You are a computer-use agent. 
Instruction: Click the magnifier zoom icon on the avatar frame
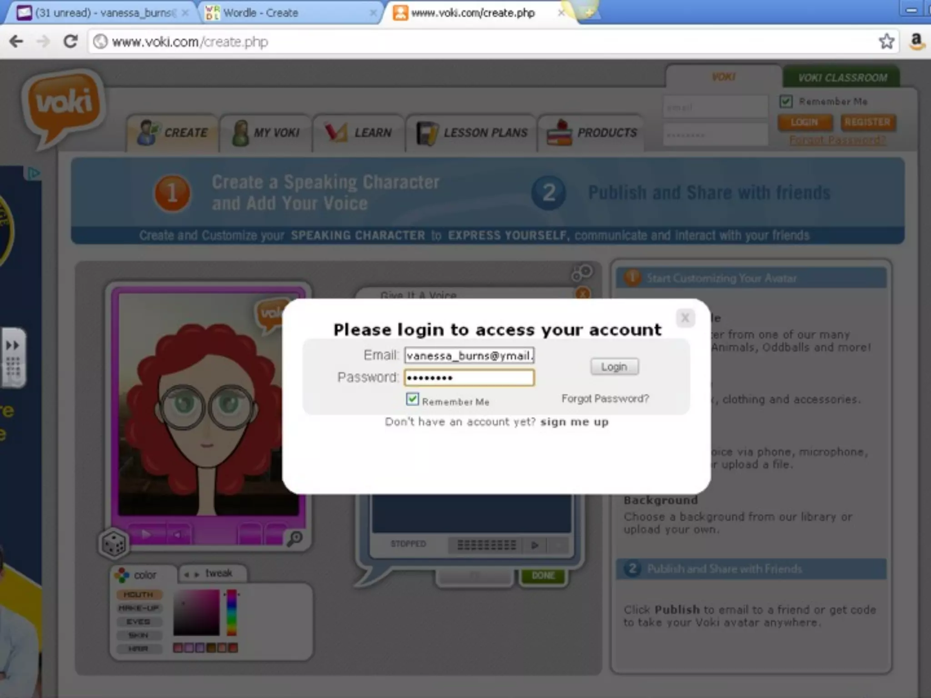(x=295, y=538)
